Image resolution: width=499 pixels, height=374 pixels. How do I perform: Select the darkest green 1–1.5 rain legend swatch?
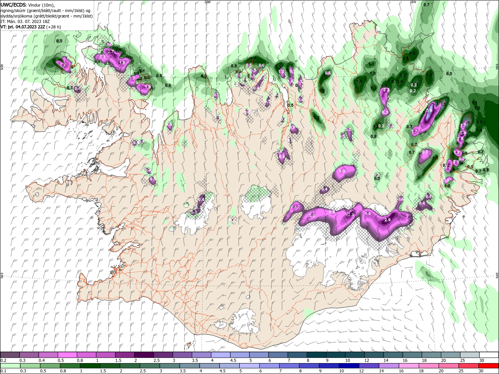pos(90,366)
